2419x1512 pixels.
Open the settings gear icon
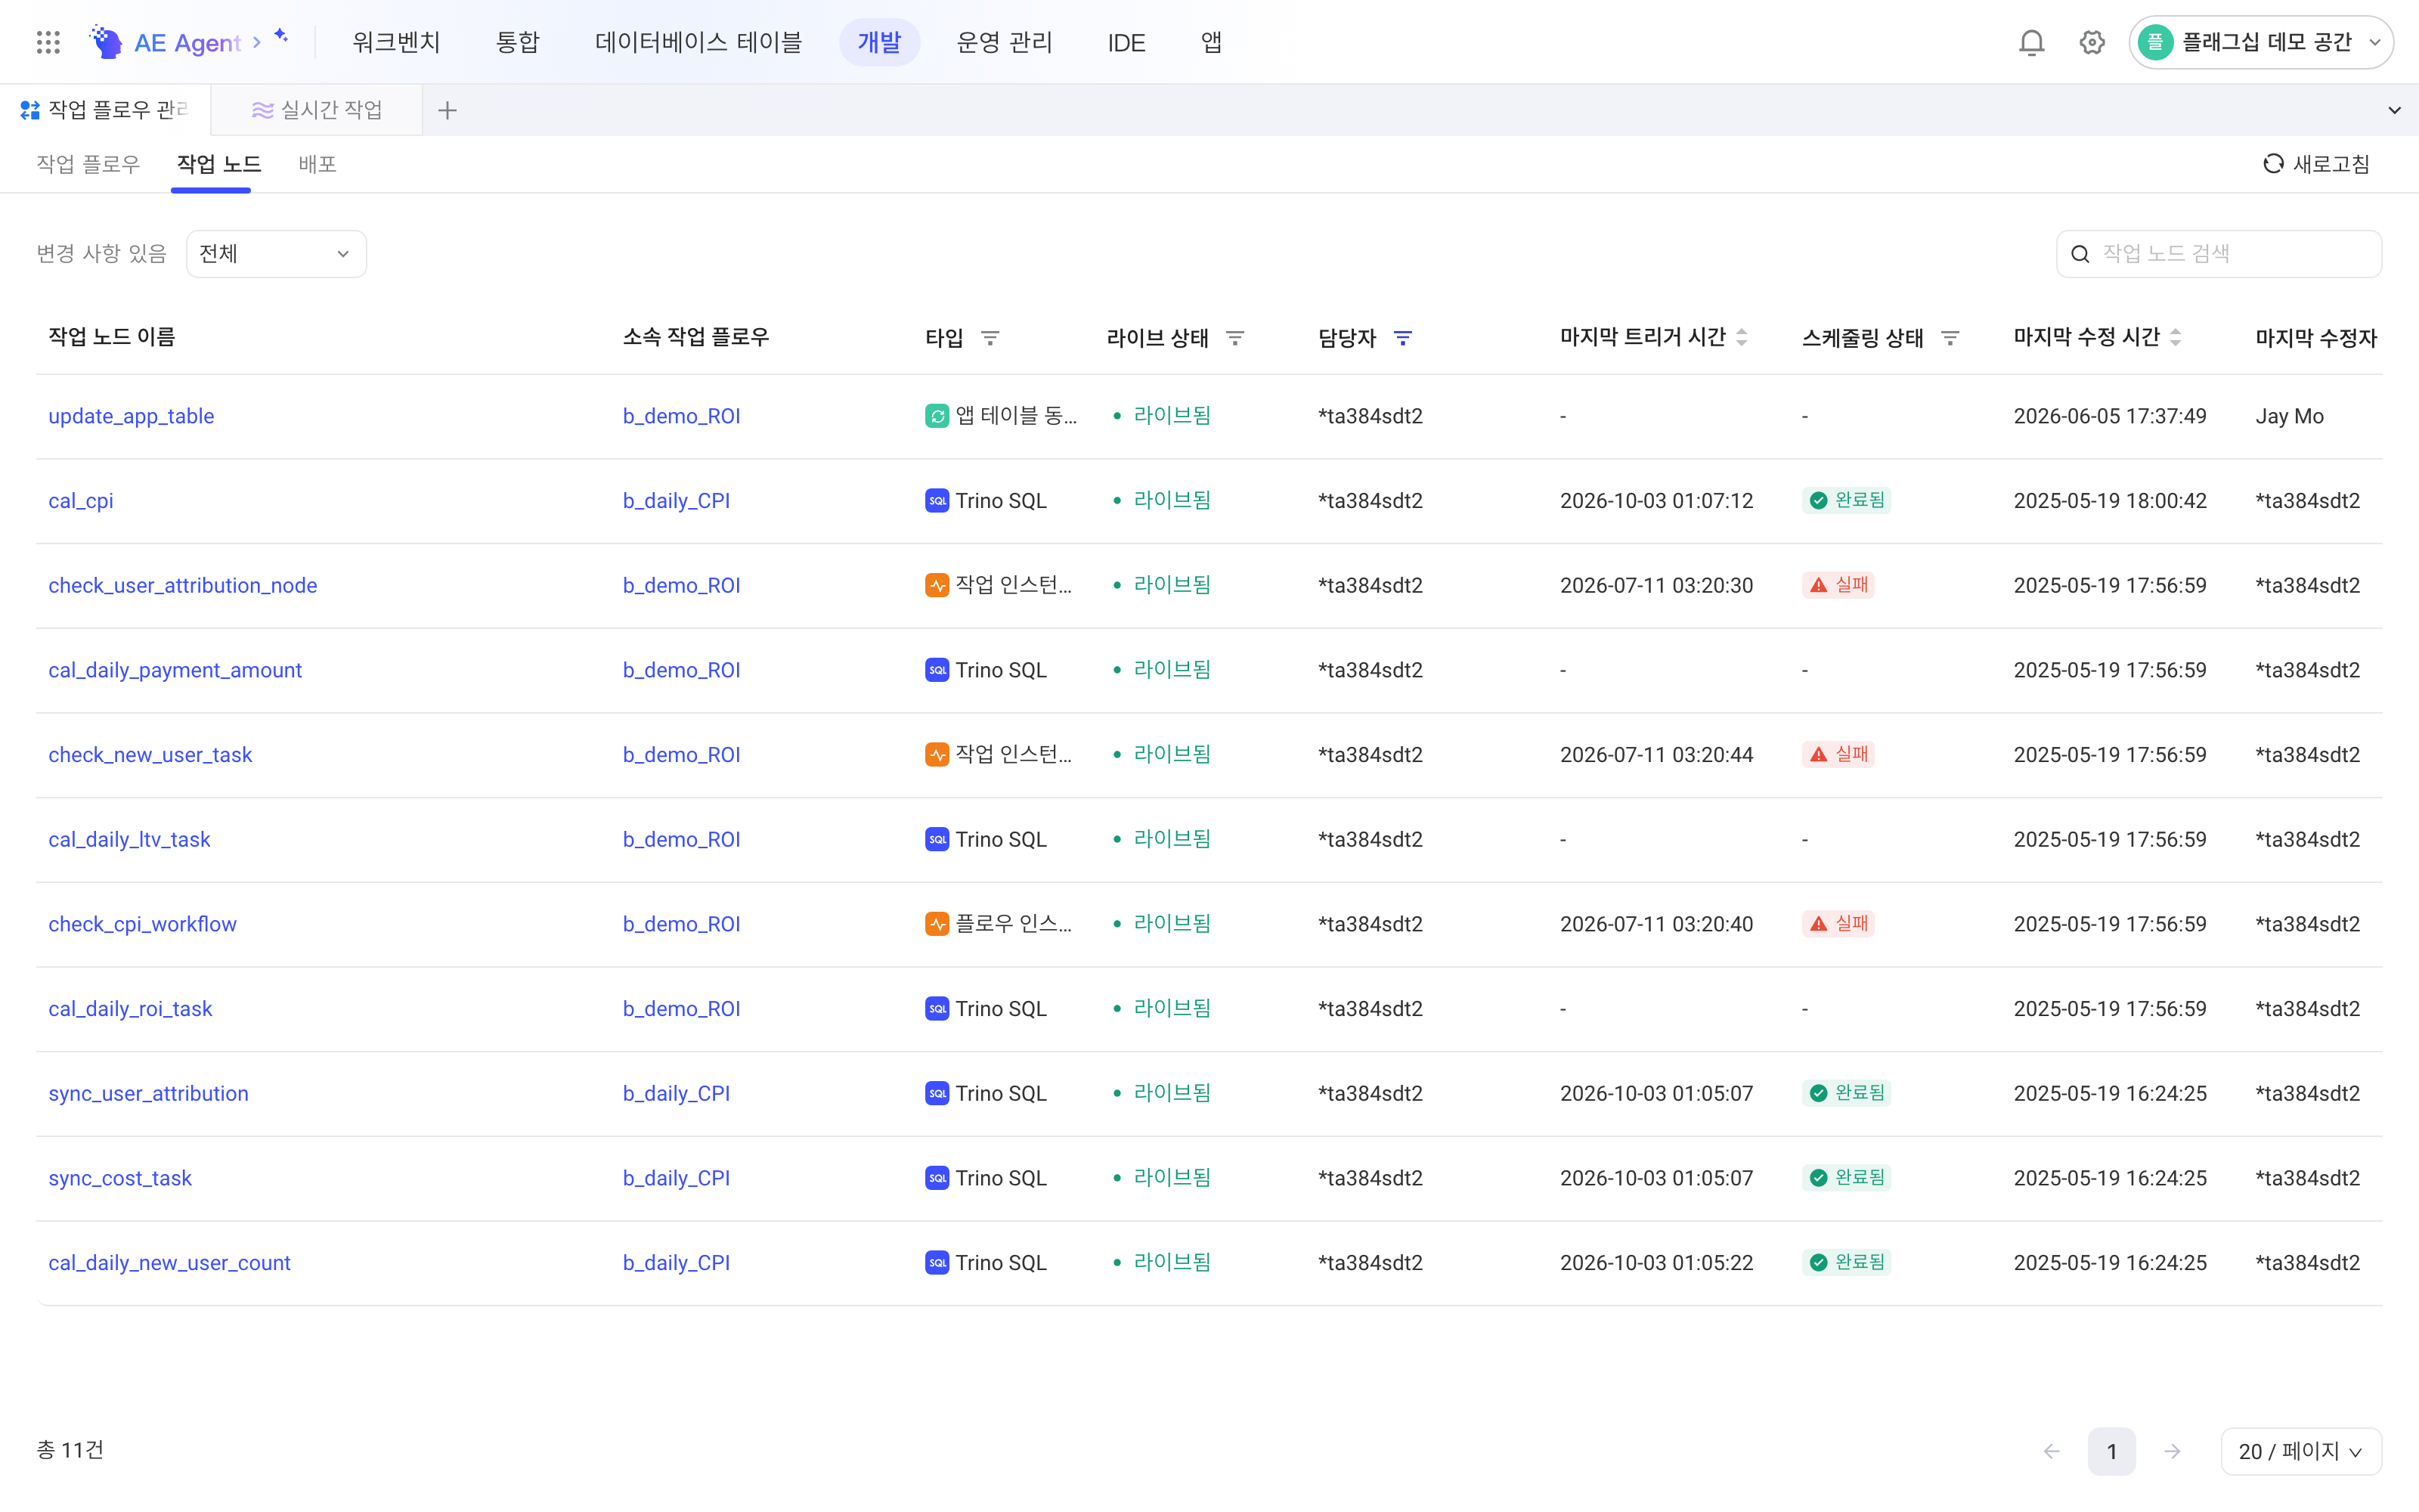pos(2092,42)
